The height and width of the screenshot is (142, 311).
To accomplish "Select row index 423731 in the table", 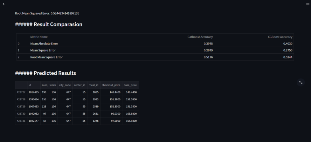I will point(21,121).
